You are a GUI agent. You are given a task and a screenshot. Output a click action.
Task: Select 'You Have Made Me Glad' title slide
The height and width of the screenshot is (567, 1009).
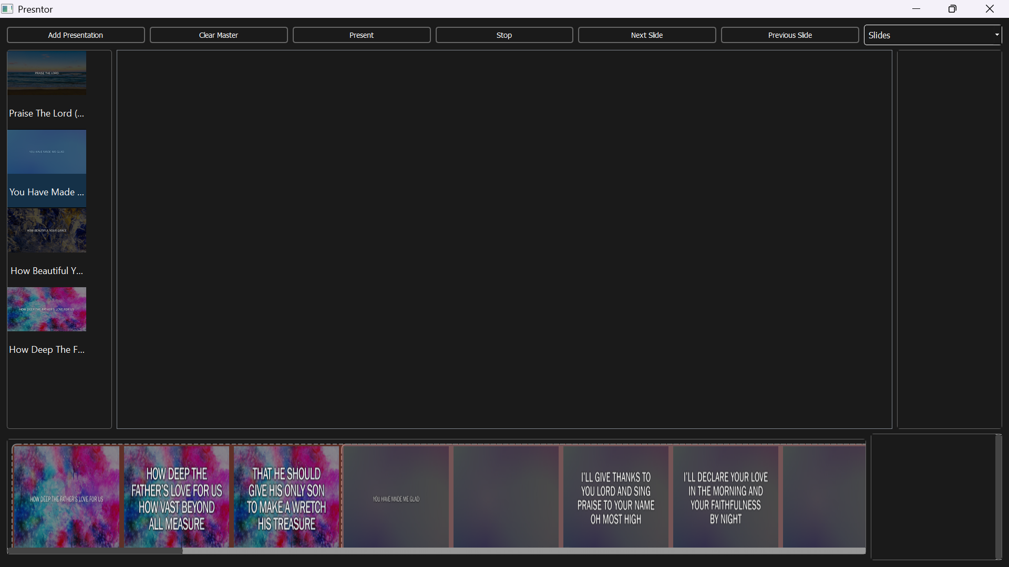[x=396, y=497]
